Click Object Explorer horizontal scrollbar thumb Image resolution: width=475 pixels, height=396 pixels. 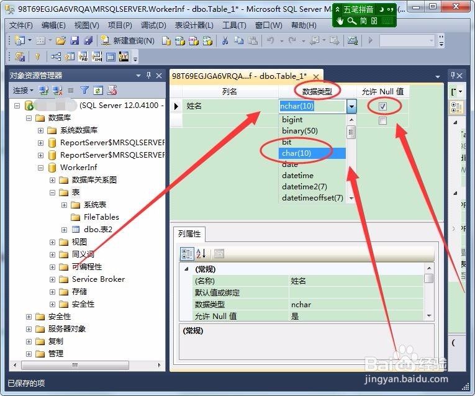[75, 365]
